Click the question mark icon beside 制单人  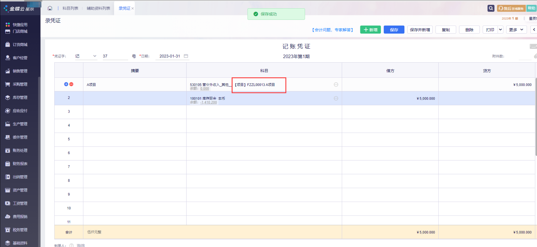click(x=72, y=245)
